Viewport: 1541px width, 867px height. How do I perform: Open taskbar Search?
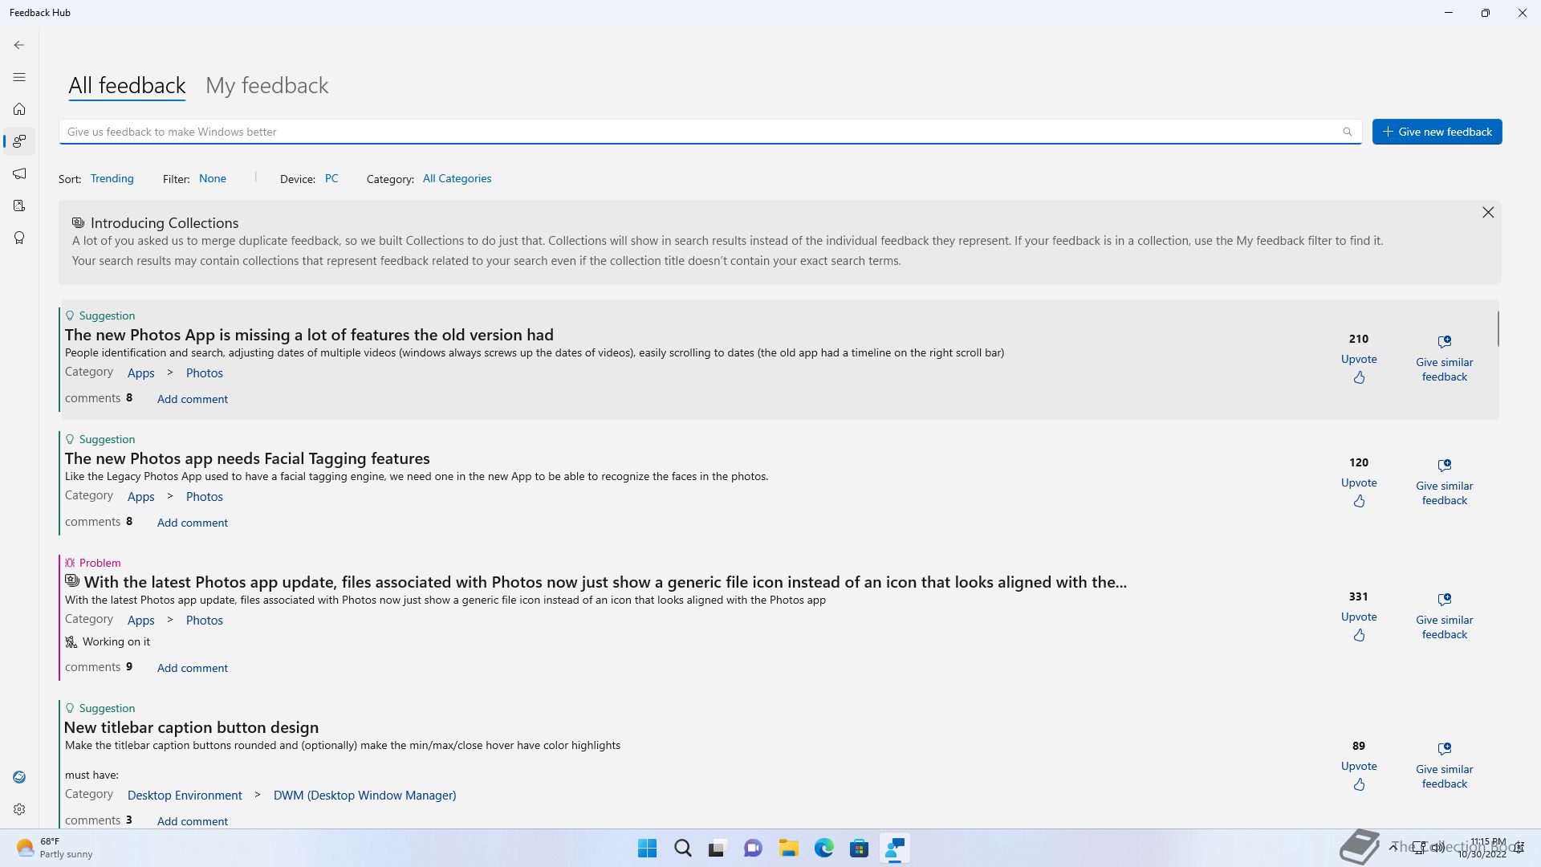coord(683,849)
